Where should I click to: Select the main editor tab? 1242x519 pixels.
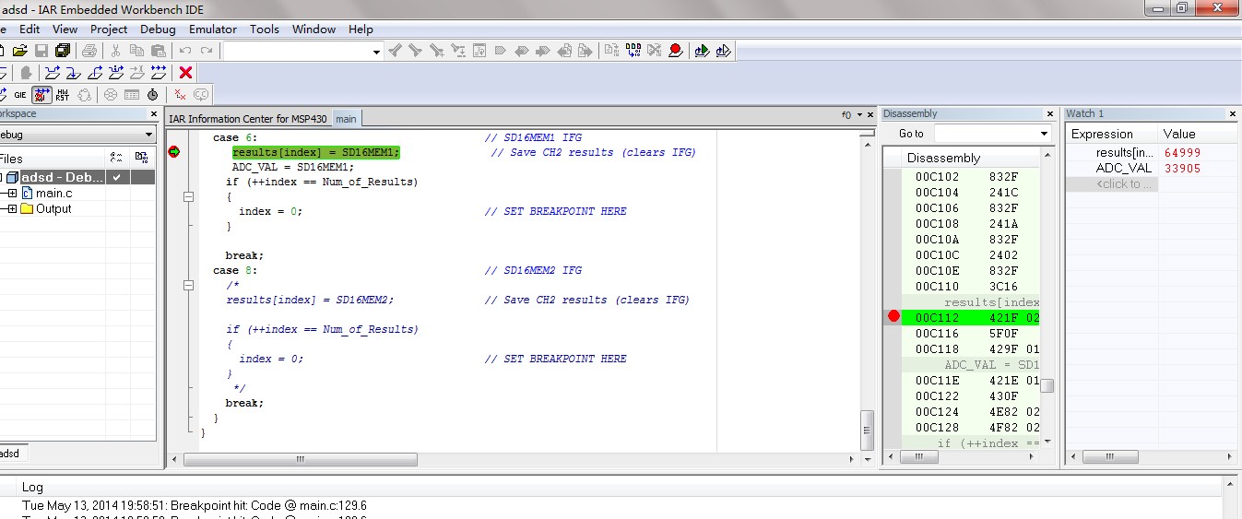pyautogui.click(x=346, y=118)
